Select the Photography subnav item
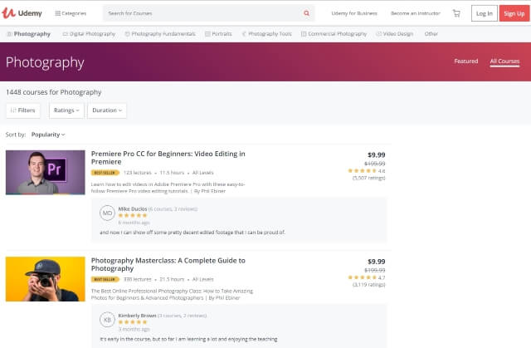531x348 pixels. [29, 34]
